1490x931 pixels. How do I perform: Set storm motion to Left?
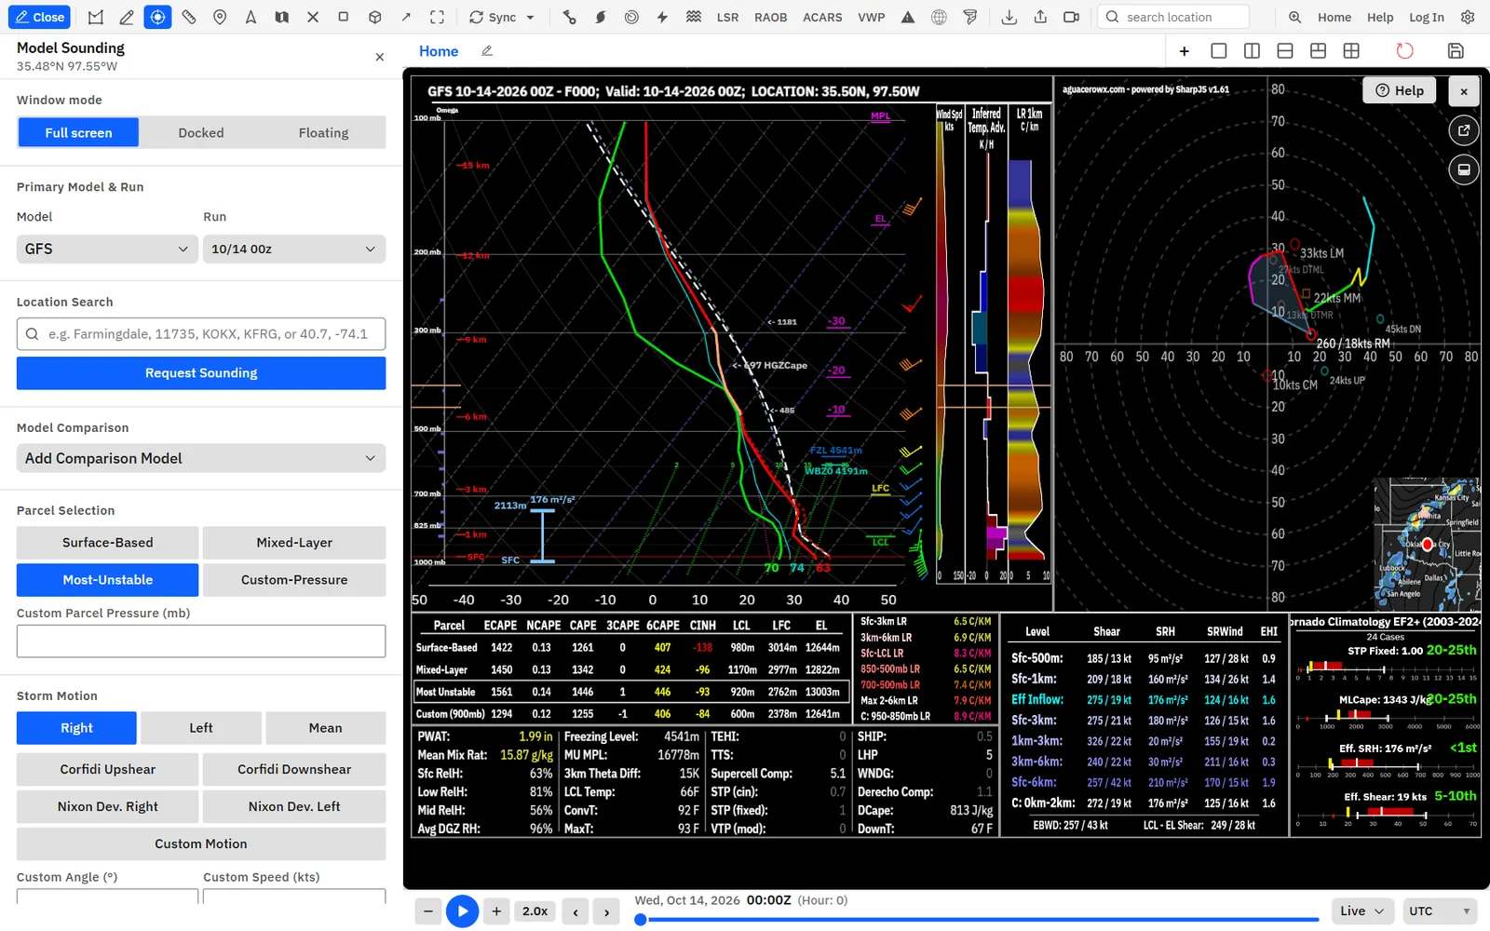(201, 728)
